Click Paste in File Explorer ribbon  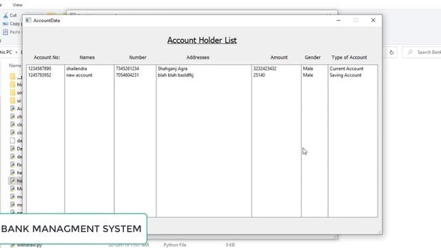click(x=12, y=32)
